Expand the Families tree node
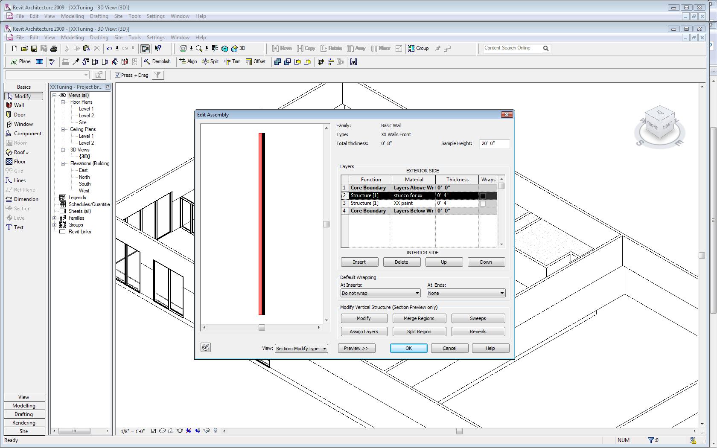 click(x=55, y=218)
